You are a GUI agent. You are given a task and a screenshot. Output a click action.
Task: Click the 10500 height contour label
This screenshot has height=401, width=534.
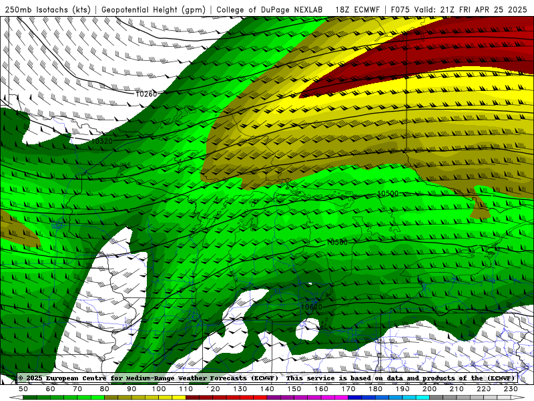tap(388, 193)
